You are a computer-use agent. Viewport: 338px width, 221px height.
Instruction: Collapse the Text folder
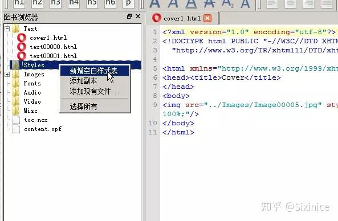tap(7, 28)
